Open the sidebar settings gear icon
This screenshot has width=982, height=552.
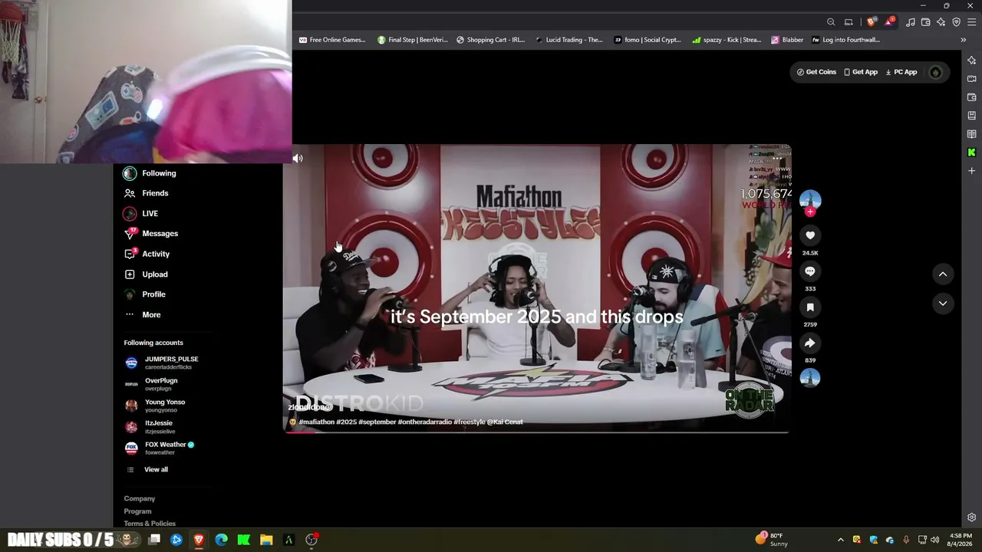click(x=972, y=517)
